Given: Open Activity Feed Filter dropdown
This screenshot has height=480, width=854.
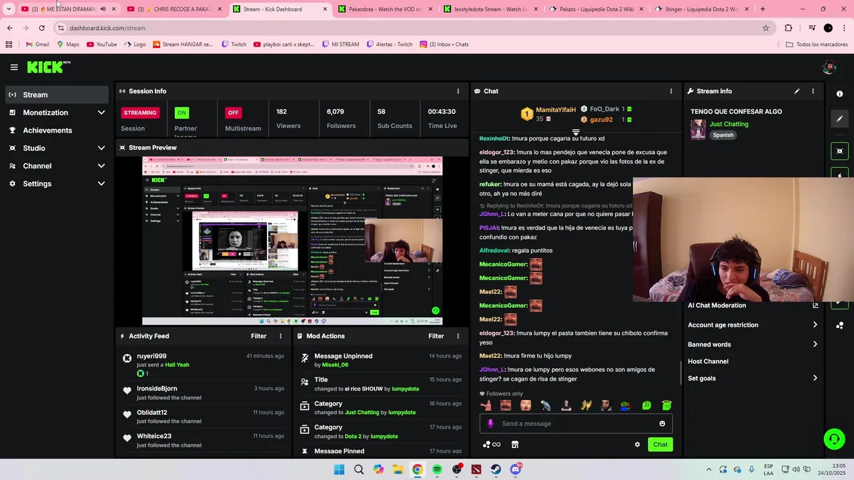Looking at the screenshot, I should click(258, 337).
